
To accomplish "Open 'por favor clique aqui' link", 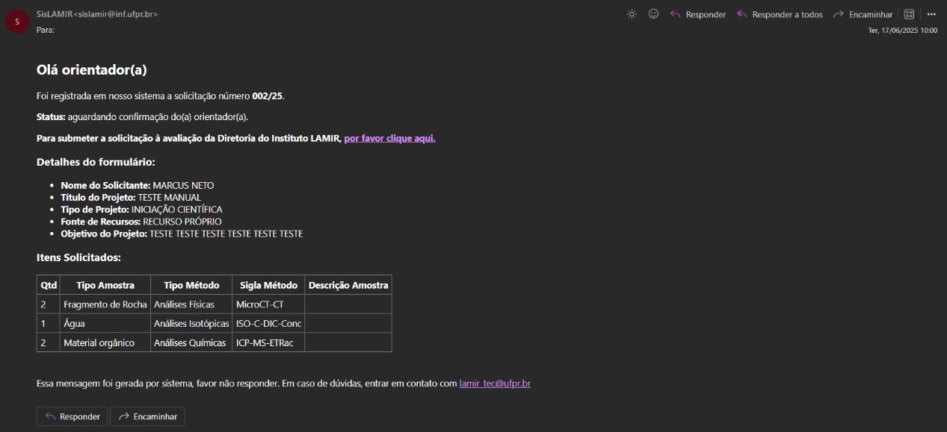I will (389, 138).
